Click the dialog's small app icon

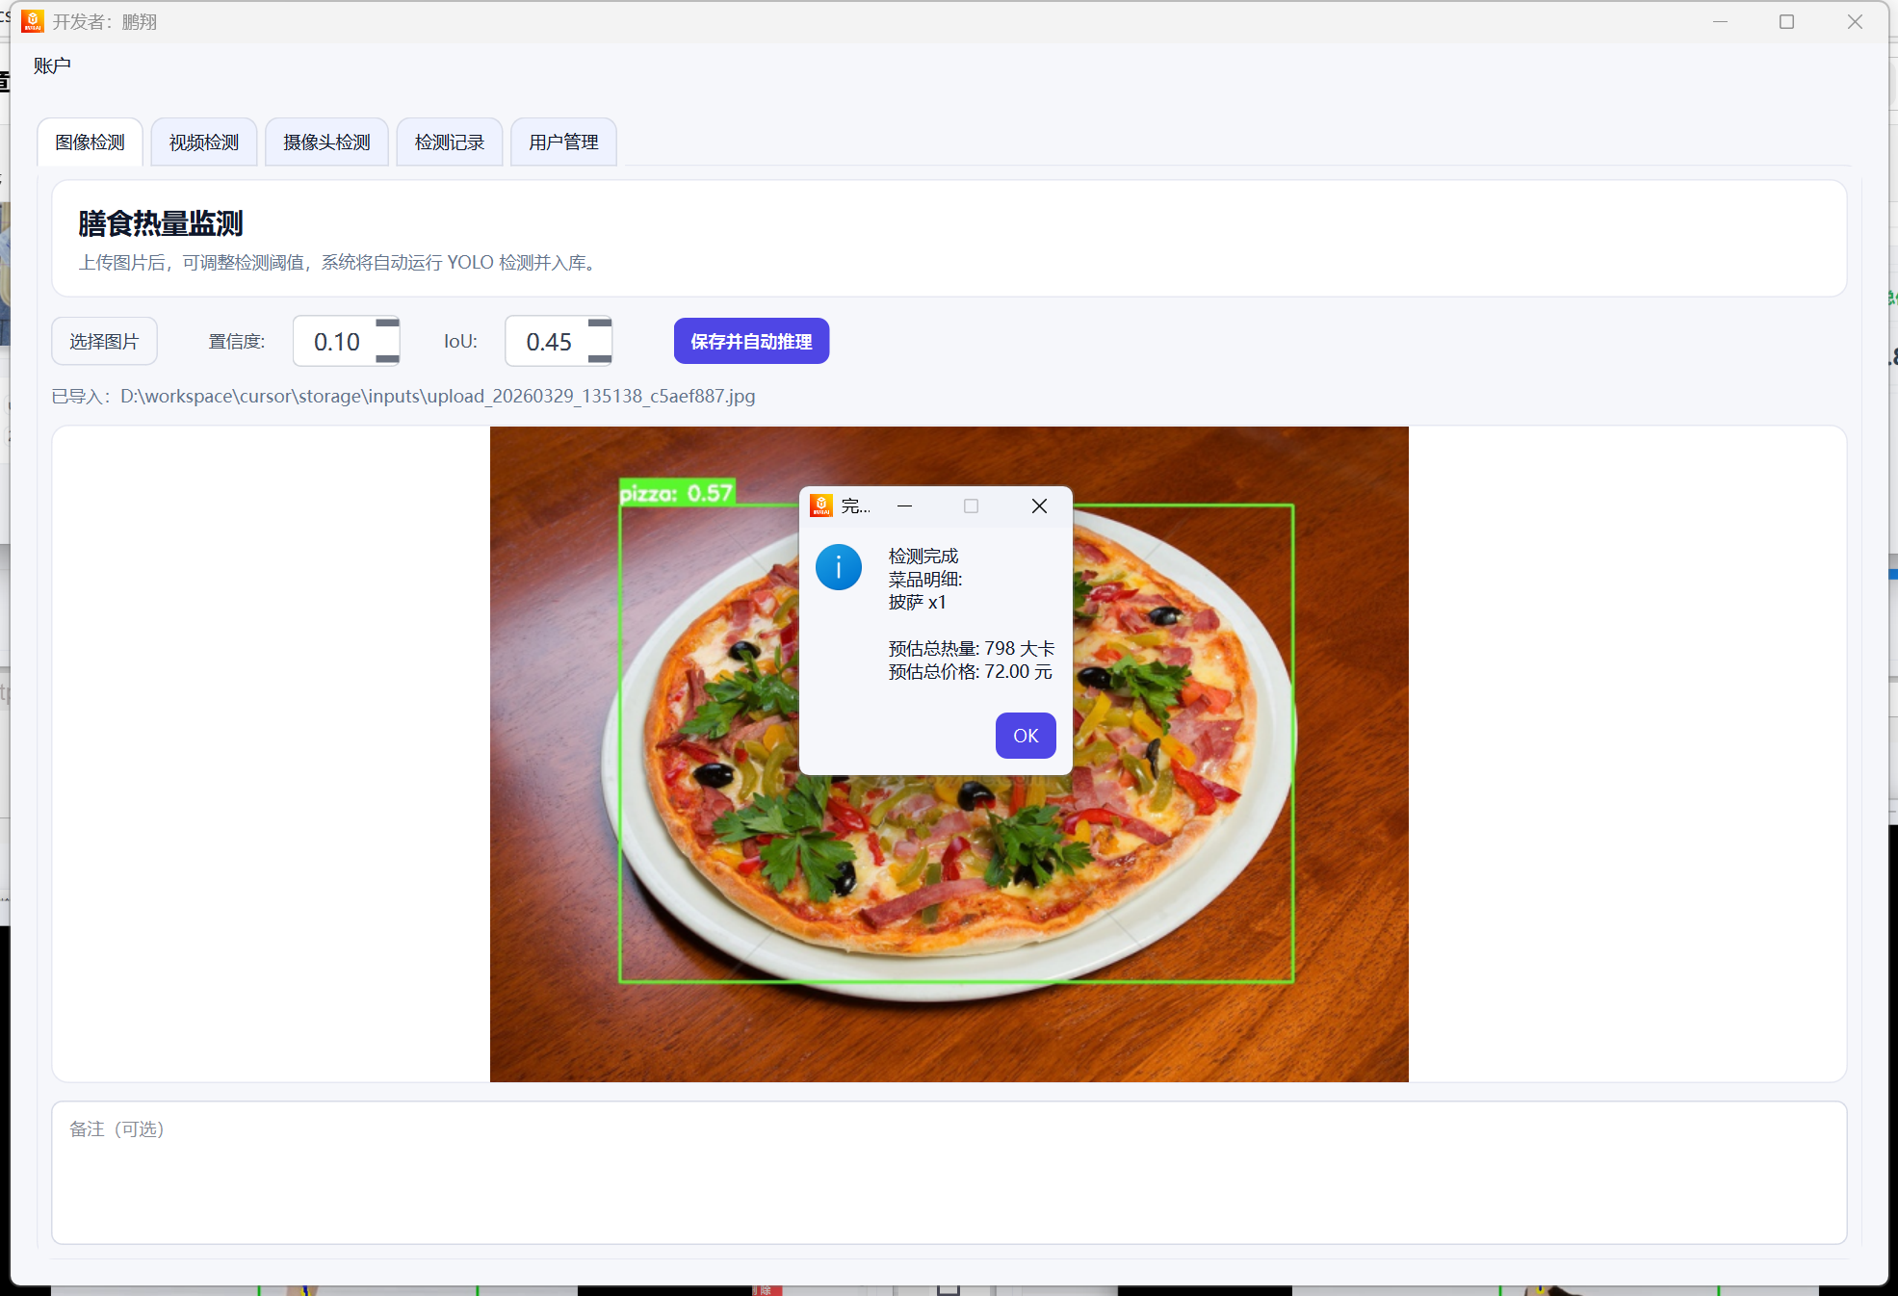821,506
